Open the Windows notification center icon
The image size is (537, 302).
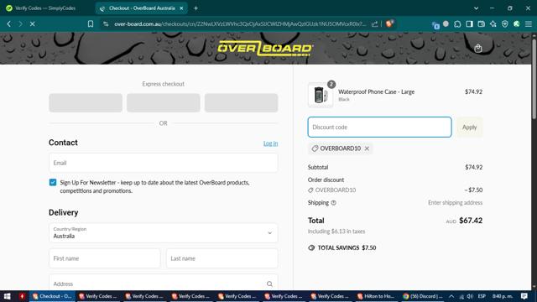click(x=524, y=296)
